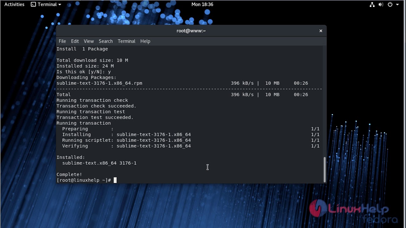
Task: Open the clock showing Mon 18:36
Action: coord(202,4)
